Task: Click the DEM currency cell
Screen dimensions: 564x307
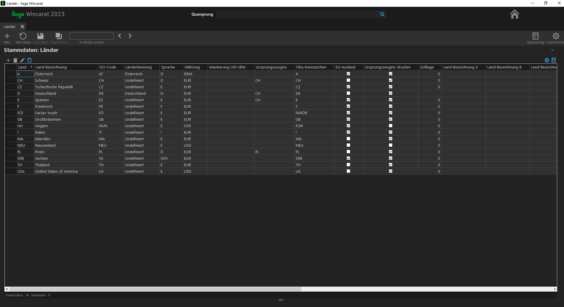Action: pos(195,74)
